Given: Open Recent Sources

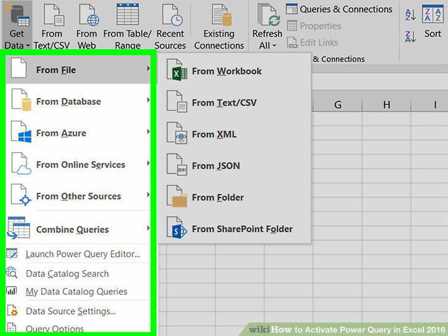Looking at the screenshot, I should tap(170, 25).
